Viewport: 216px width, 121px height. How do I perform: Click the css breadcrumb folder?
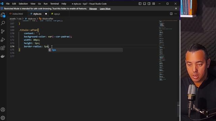(20, 19)
